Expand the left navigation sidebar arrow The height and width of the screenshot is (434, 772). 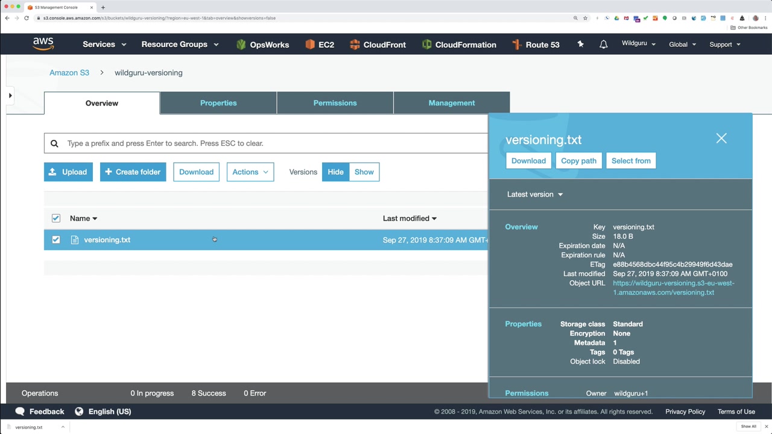[10, 95]
